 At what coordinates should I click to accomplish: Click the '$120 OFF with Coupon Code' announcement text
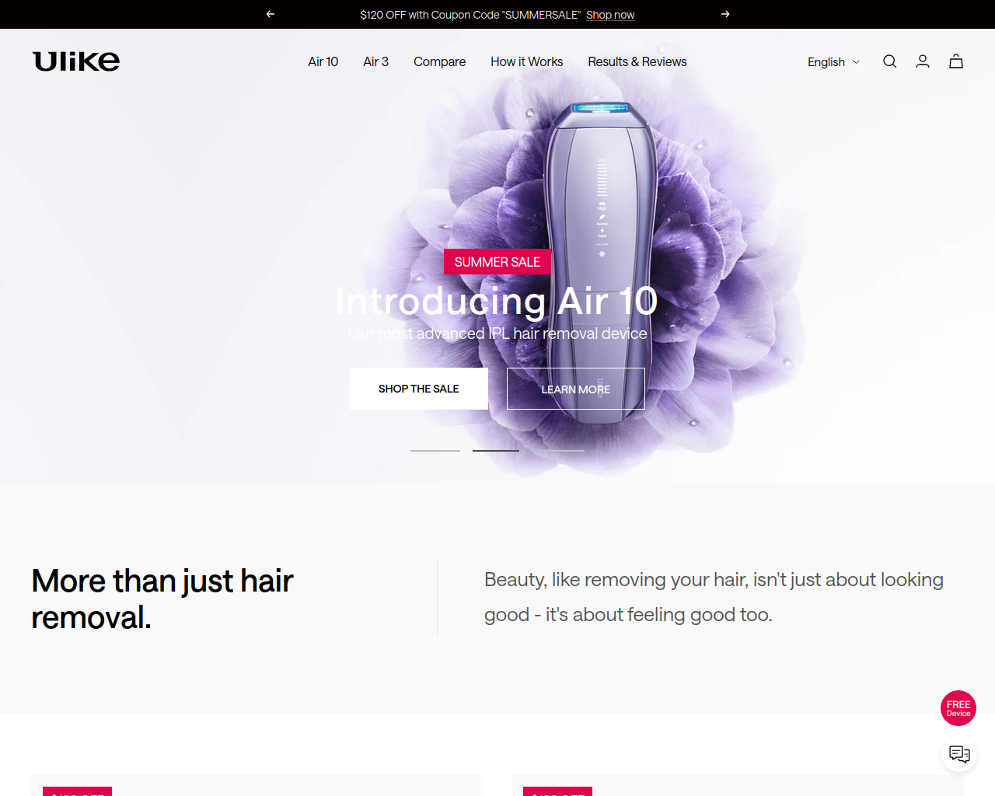pos(470,15)
